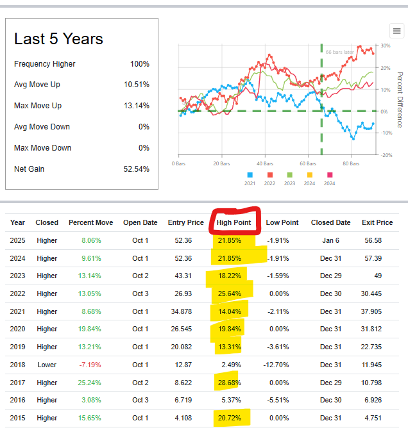Click the Closed Date column header
Screen dimensions: 408x430
(330, 222)
